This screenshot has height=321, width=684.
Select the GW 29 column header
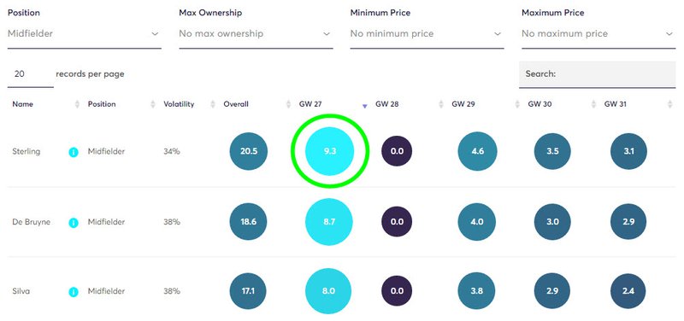463,104
